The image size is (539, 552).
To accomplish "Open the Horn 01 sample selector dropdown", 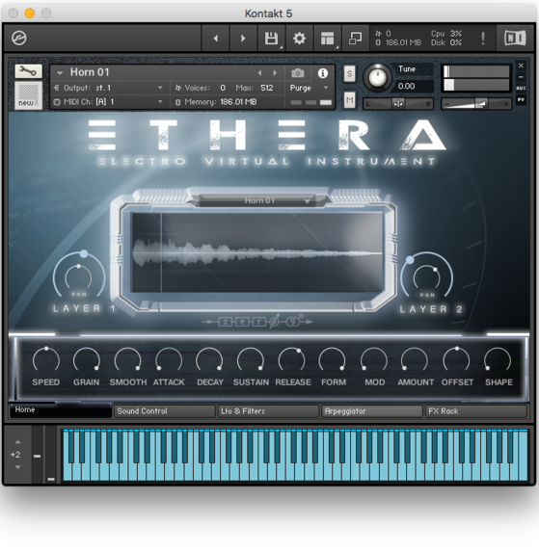I will [260, 200].
